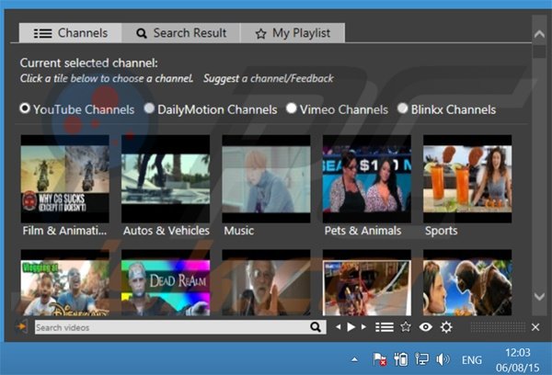552x375 pixels.
Task: Toggle the eye visibility icon
Action: pyautogui.click(x=425, y=327)
